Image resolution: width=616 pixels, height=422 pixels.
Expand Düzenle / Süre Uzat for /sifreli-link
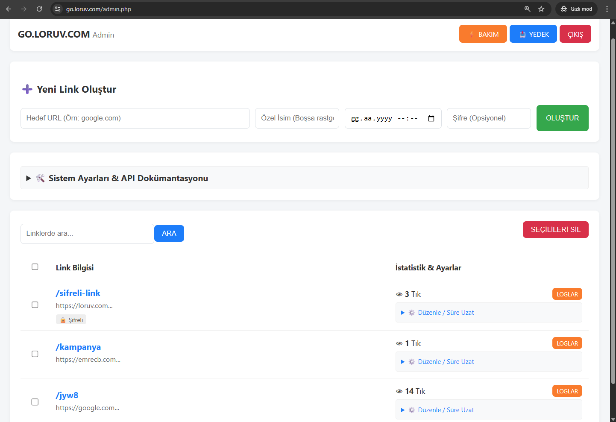point(446,313)
